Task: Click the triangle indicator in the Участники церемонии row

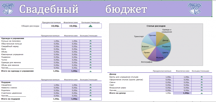Action: [90, 93]
